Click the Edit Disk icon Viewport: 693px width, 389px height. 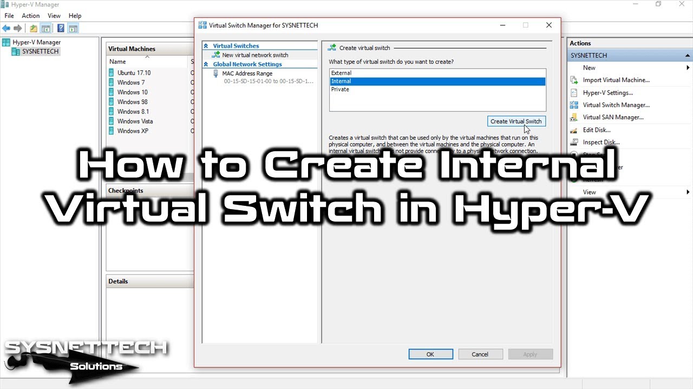pyautogui.click(x=574, y=130)
